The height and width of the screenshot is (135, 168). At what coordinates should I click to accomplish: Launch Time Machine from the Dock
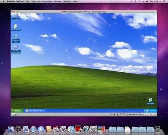86,129
